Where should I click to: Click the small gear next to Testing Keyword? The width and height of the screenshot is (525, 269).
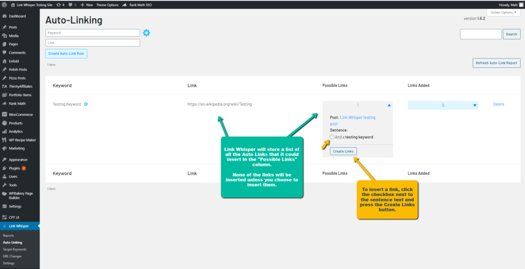click(86, 104)
